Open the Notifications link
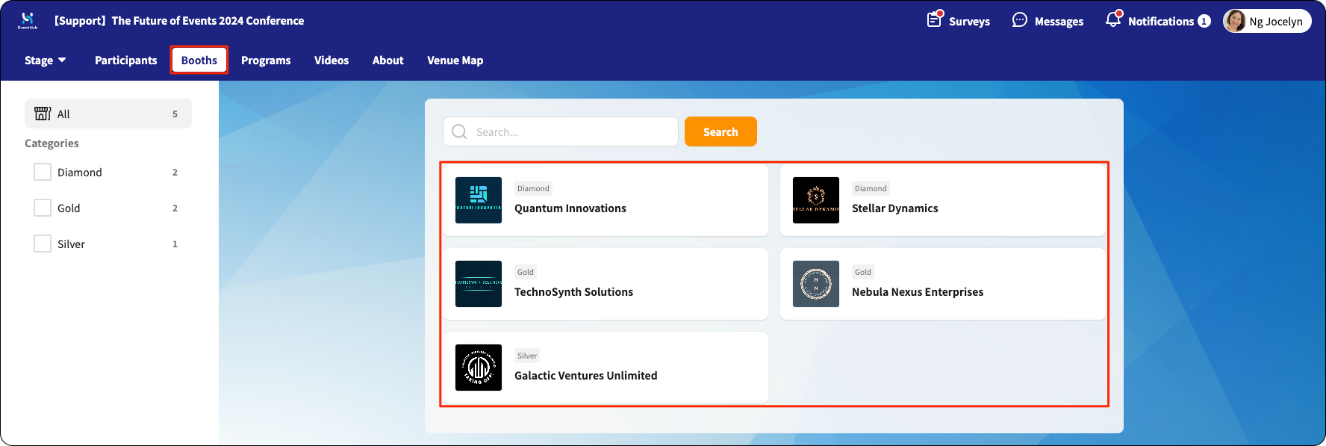1326x446 pixels. (1161, 22)
